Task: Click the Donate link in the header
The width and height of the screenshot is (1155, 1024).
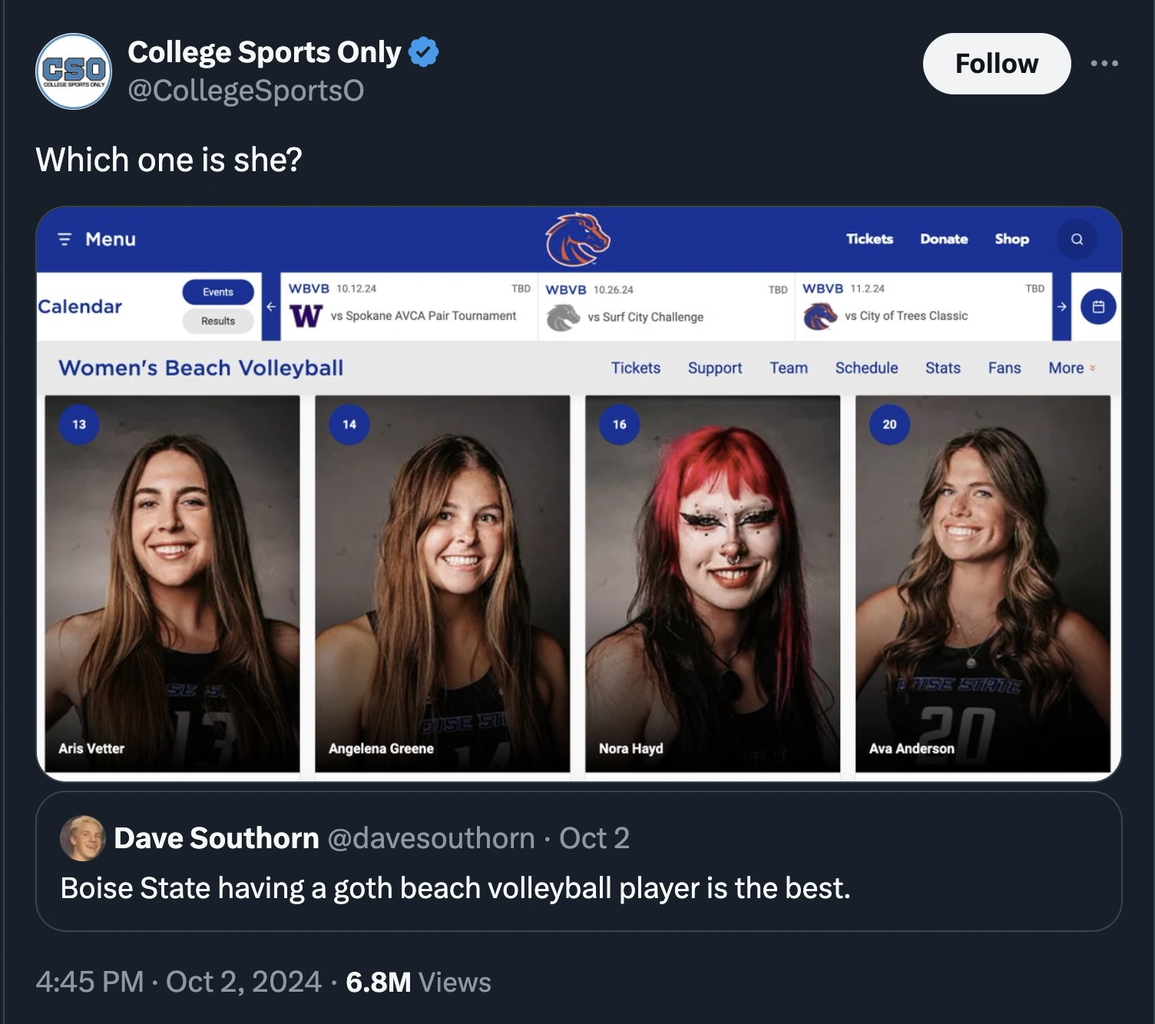Action: click(x=944, y=239)
